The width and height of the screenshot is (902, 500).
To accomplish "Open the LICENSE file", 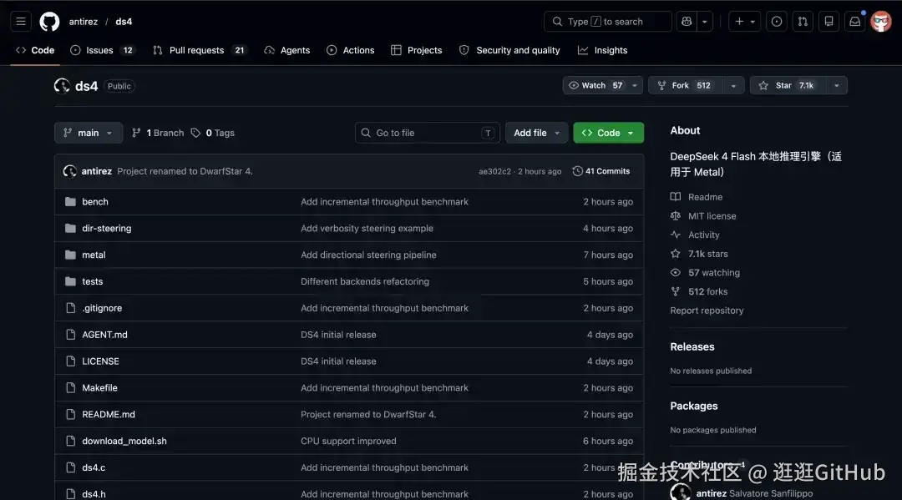I will 101,361.
